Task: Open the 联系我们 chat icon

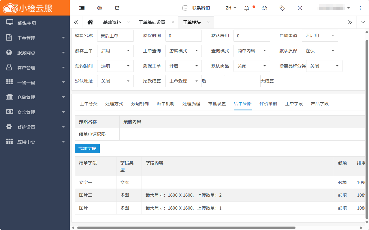Action: click(x=185, y=8)
